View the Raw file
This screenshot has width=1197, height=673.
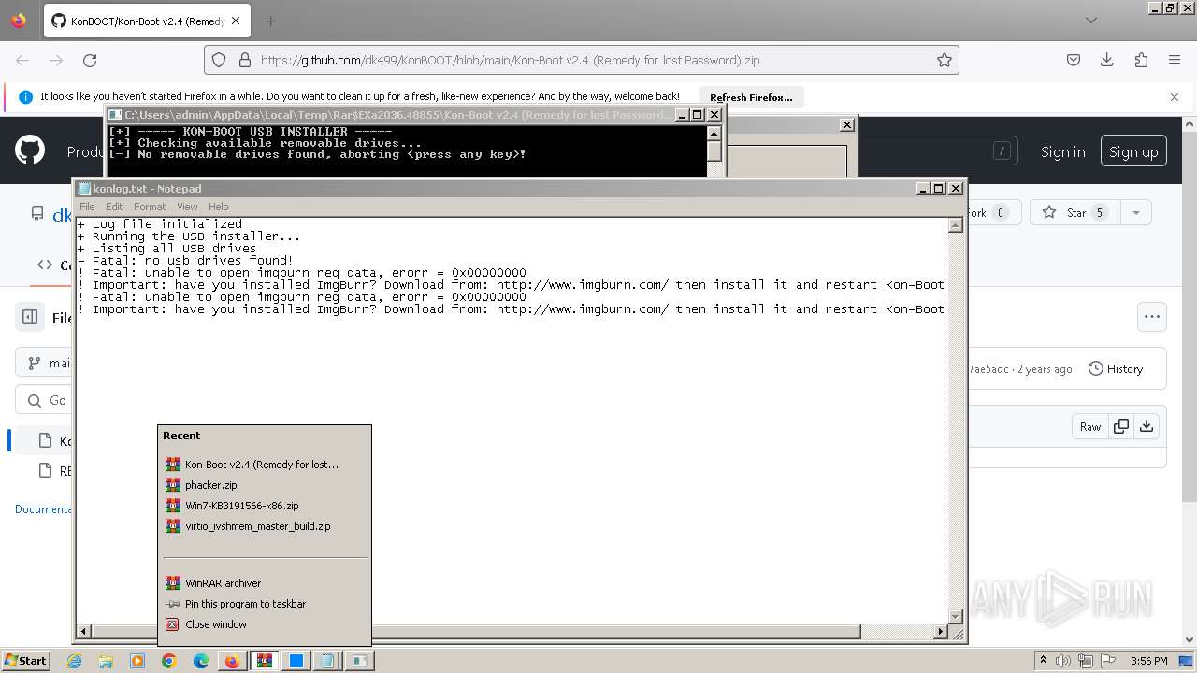coord(1090,426)
